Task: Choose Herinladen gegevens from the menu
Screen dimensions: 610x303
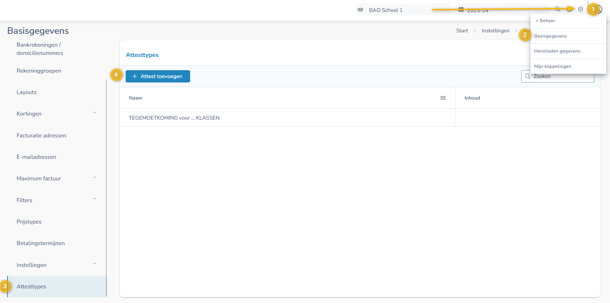Action: (x=557, y=51)
